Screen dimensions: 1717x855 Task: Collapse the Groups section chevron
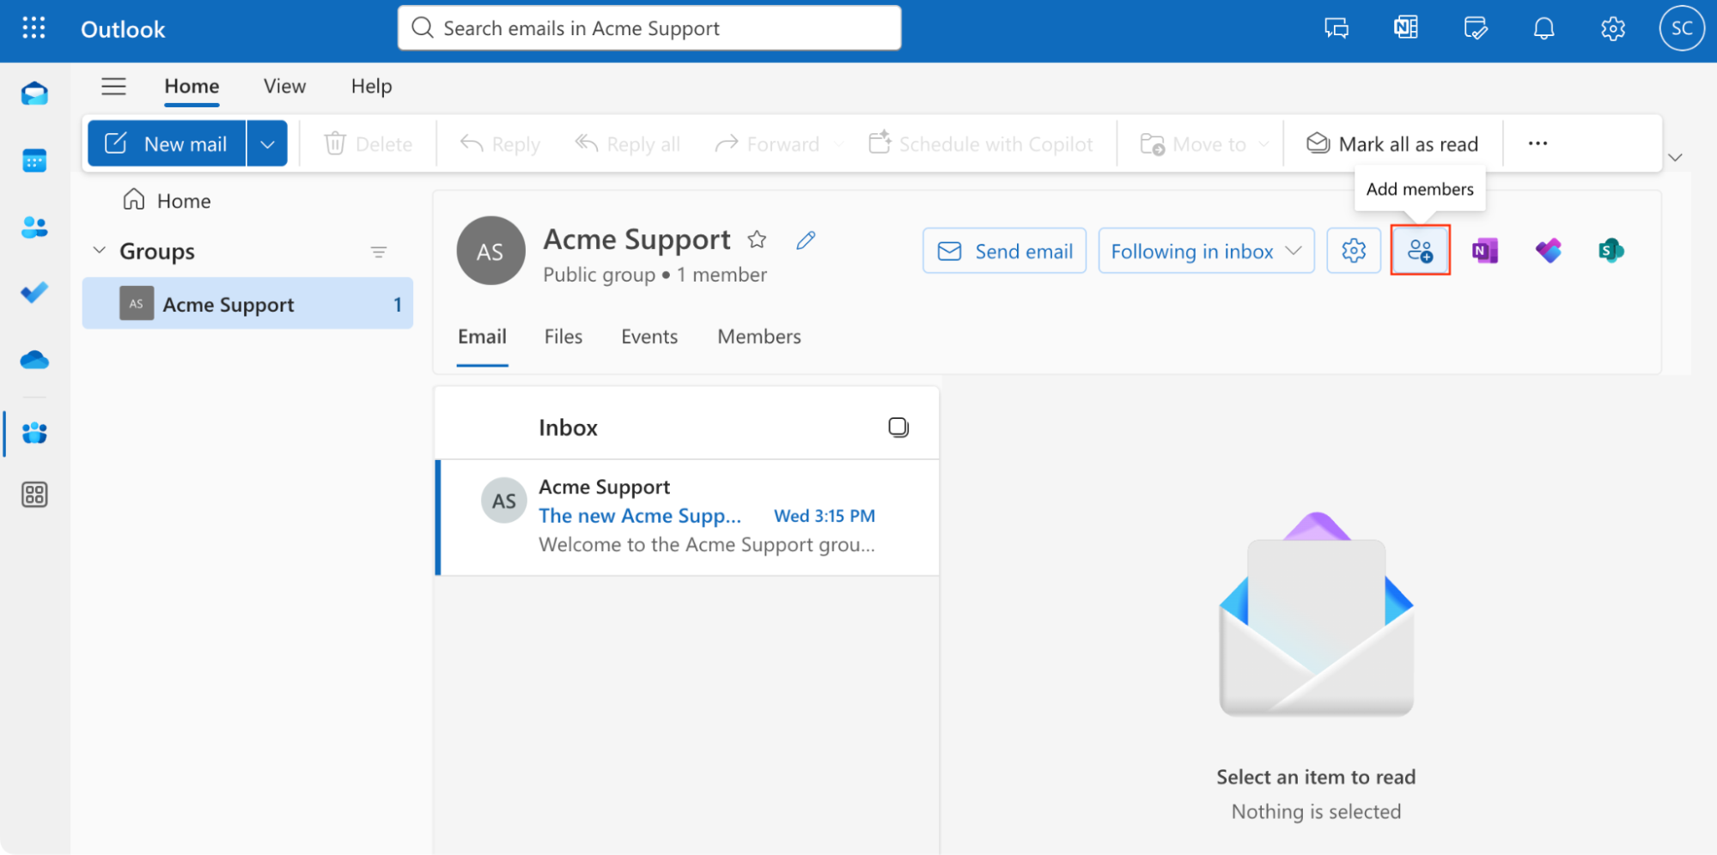tap(100, 251)
